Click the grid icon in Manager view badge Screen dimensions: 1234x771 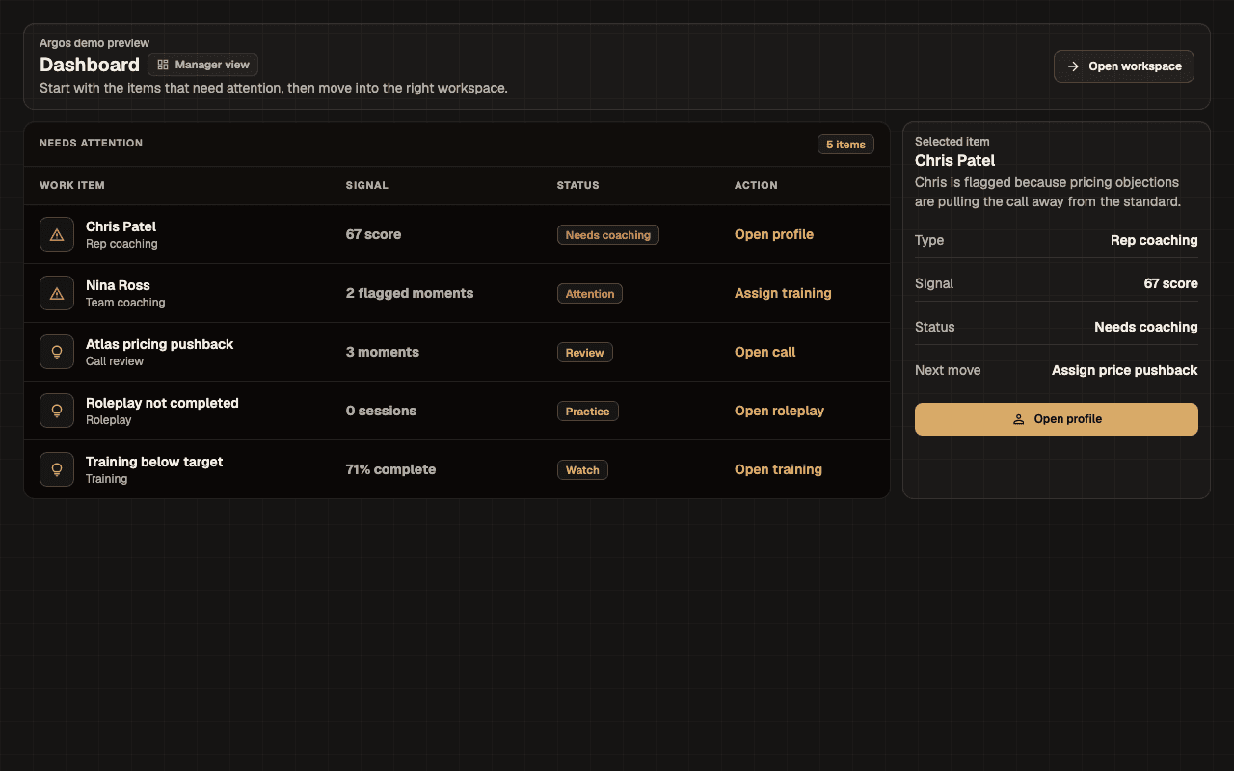(163, 65)
